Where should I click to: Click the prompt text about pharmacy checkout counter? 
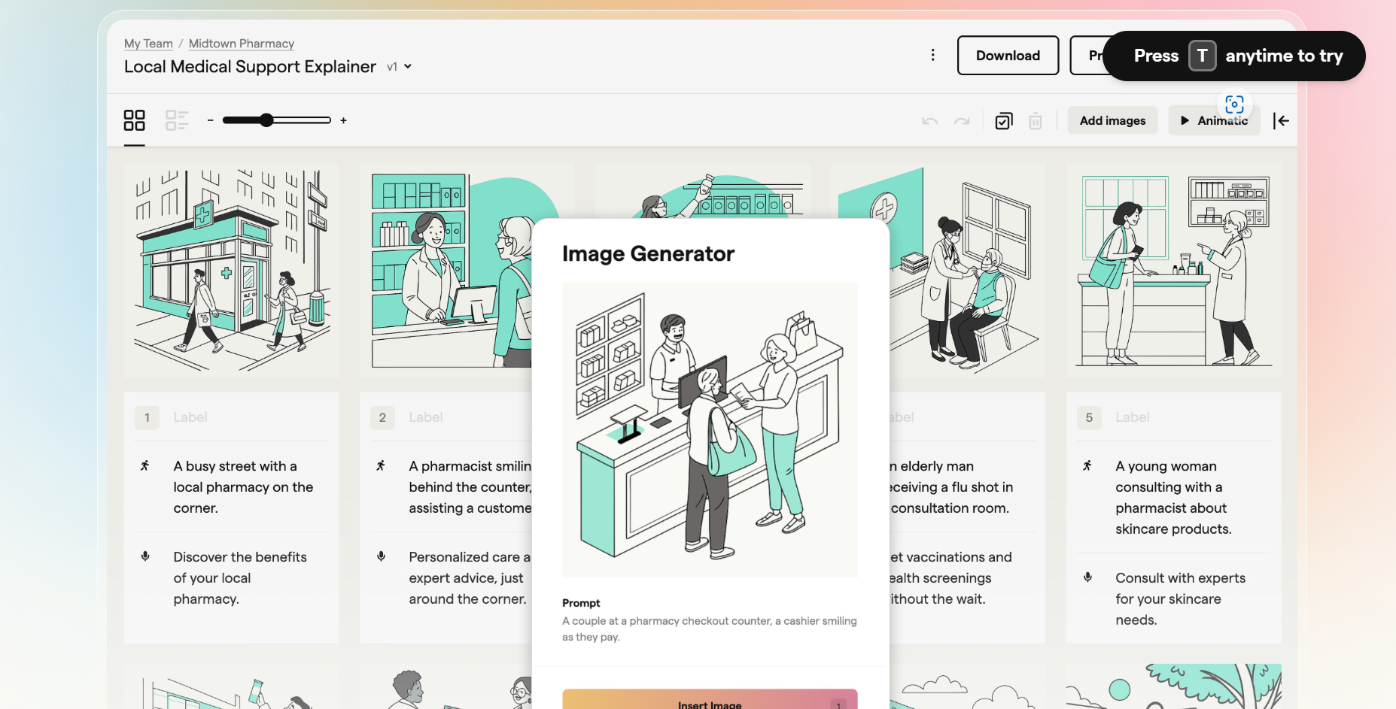coord(710,629)
